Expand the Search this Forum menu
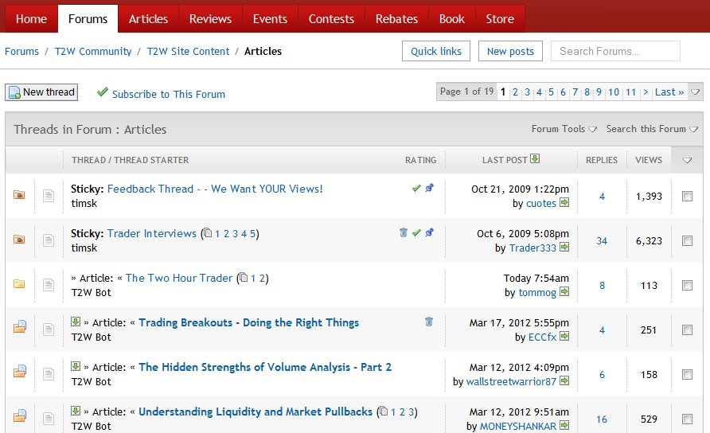This screenshot has height=433, width=710. pos(651,129)
